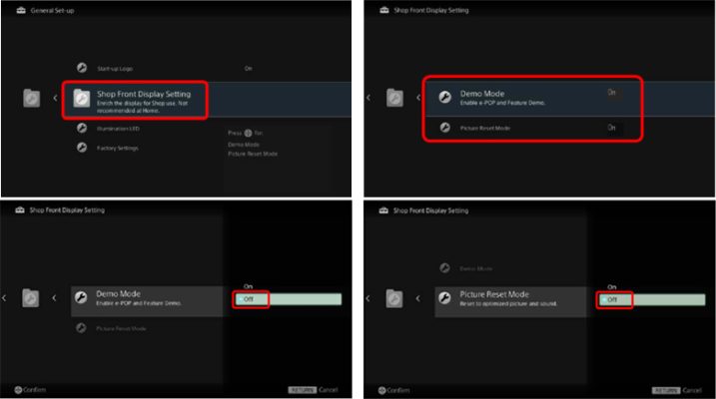Click chevron beside folder in Picture Reset Mode option screen

coord(417,298)
